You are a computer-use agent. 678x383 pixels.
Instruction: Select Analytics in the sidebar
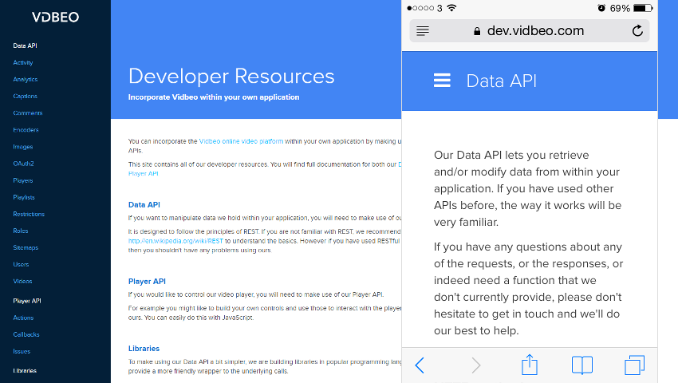(x=25, y=79)
